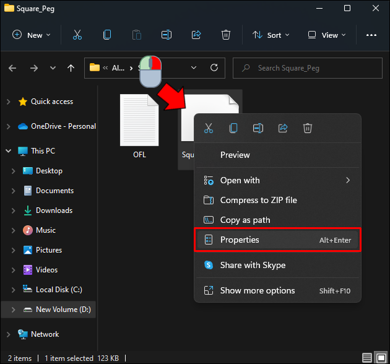Click the search magnifier icon
The height and width of the screenshot is (364, 390).
pos(246,68)
